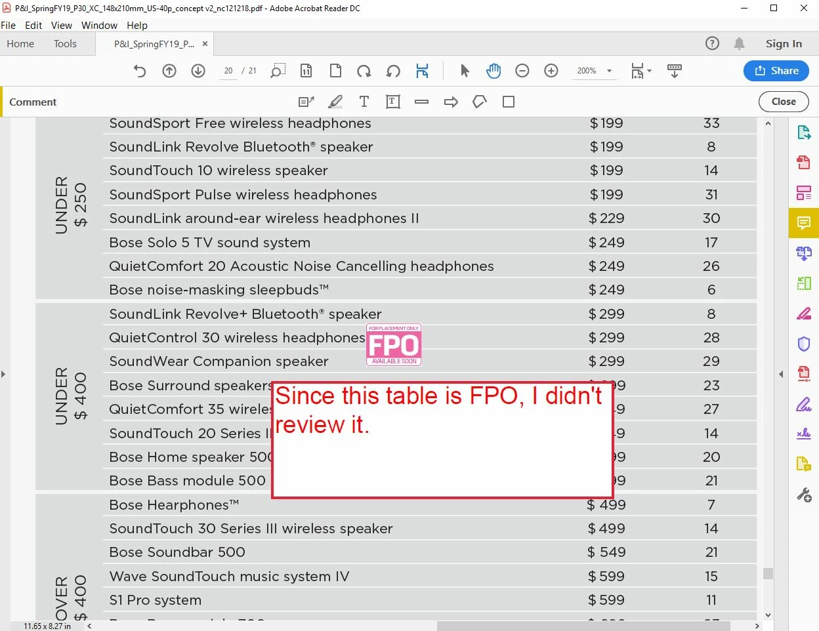Choose the draw rectangle tool
The height and width of the screenshot is (631, 819).
point(509,102)
